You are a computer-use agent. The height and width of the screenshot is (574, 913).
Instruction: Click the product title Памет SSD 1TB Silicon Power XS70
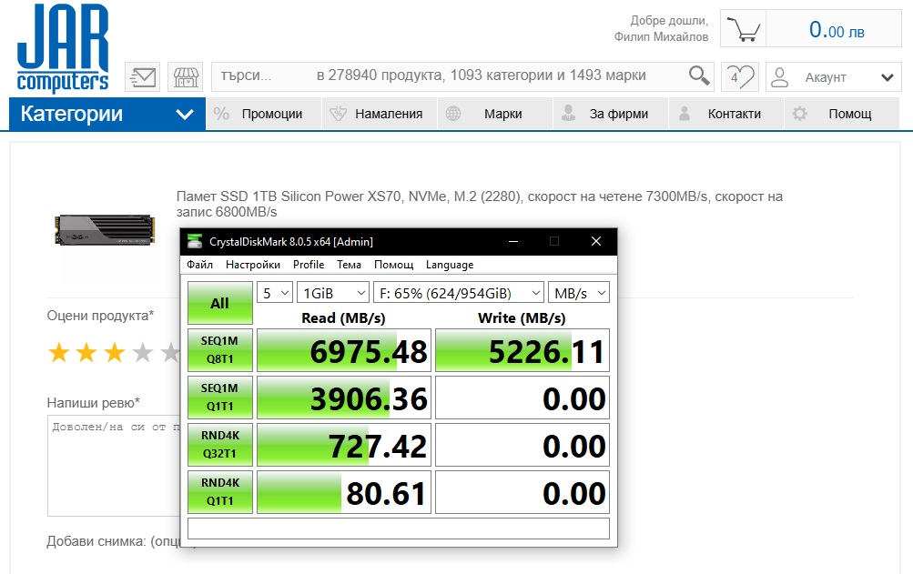(479, 204)
